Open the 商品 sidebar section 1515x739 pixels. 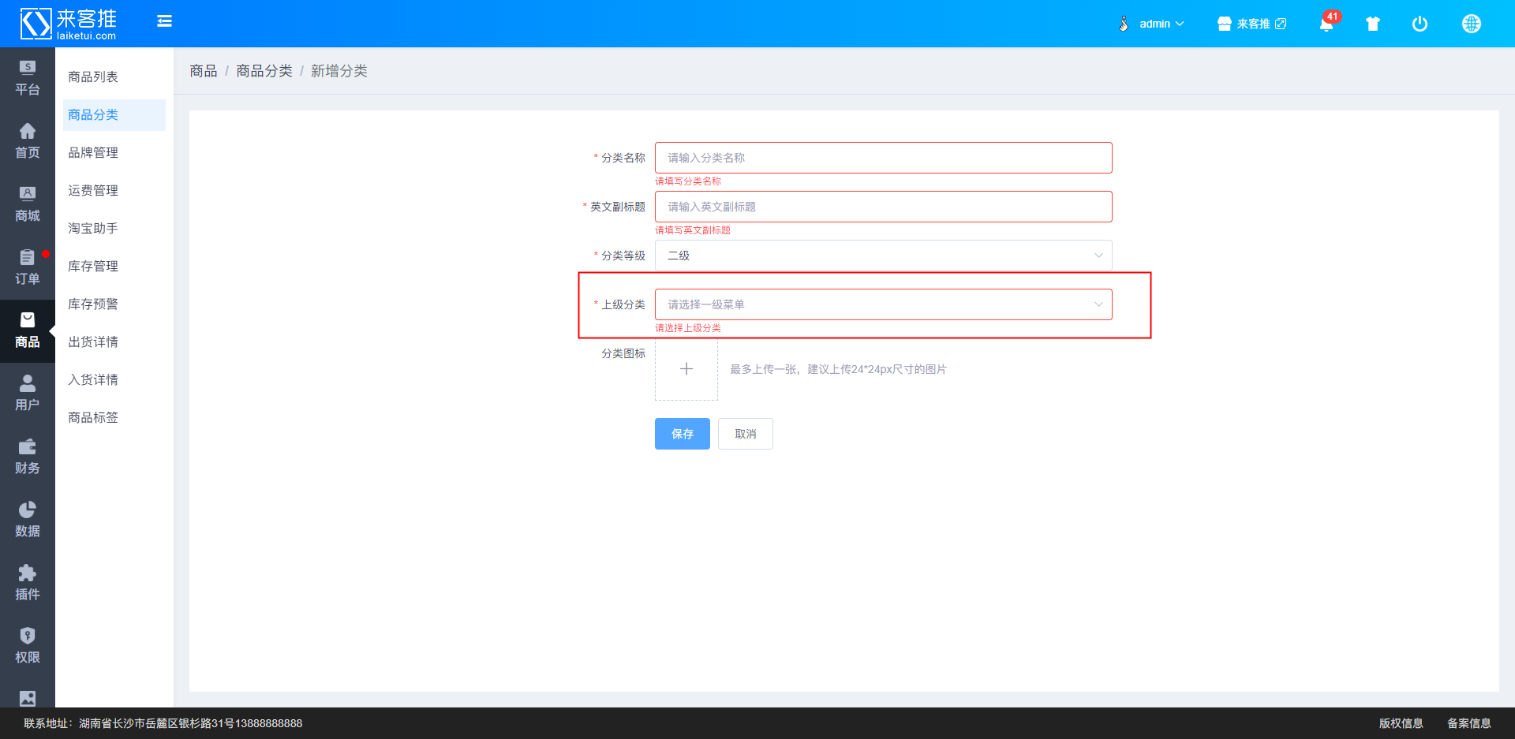coord(28,331)
